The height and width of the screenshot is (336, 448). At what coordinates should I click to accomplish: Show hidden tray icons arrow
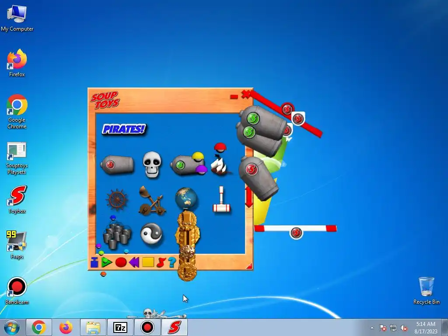[372, 328]
